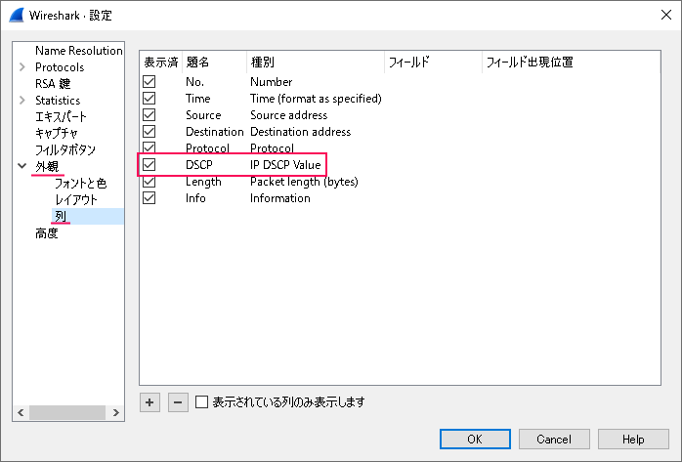The width and height of the screenshot is (682, 462).
Task: Select 列 in the settings tree
Action: pos(61,217)
